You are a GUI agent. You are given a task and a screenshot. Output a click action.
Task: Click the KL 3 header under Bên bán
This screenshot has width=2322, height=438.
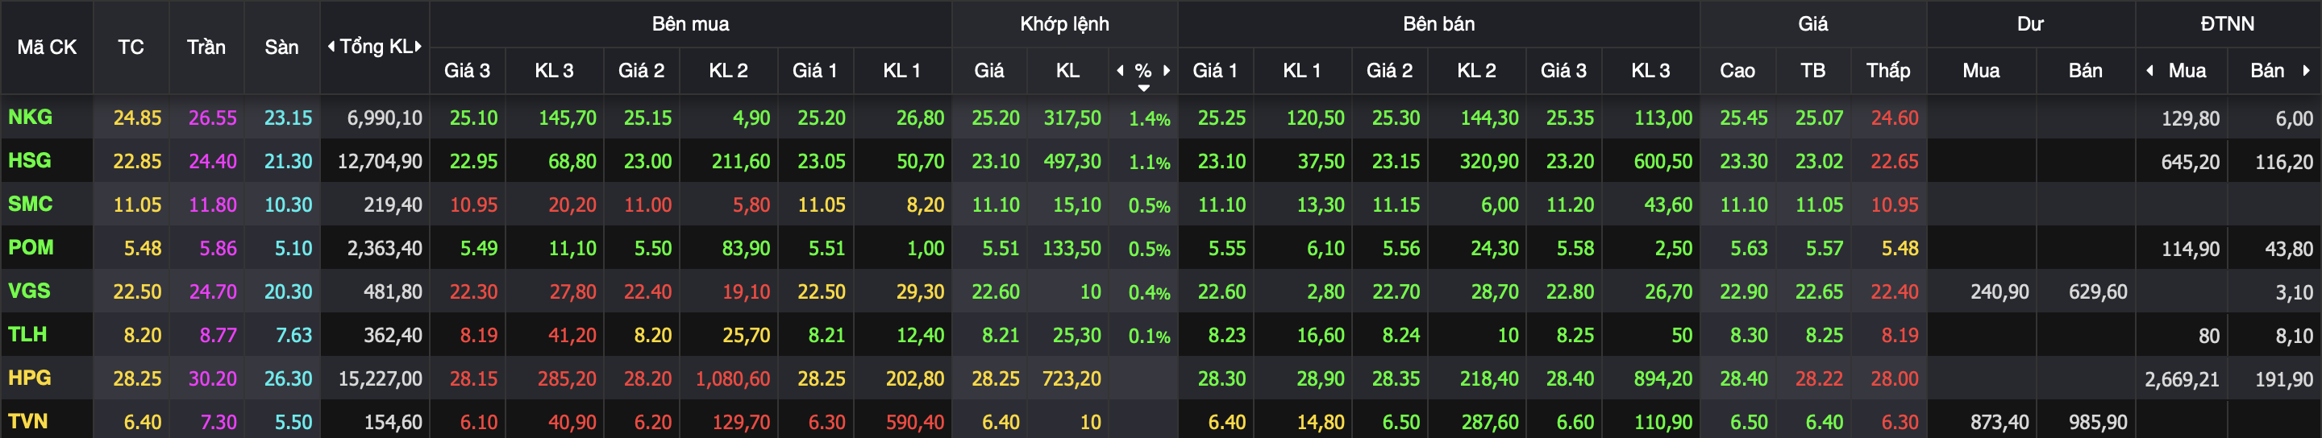[1650, 70]
